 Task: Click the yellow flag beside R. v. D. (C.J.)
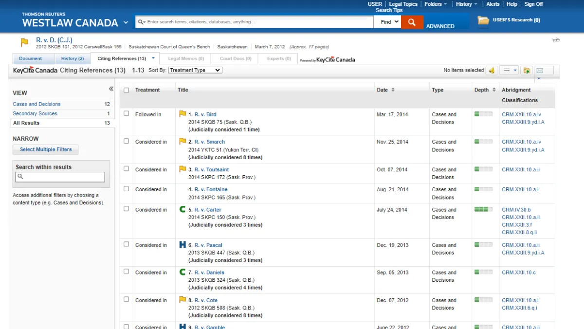pyautogui.click(x=24, y=43)
